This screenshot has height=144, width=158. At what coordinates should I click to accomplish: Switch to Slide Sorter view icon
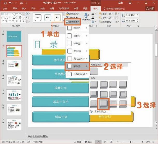tap(105, 142)
